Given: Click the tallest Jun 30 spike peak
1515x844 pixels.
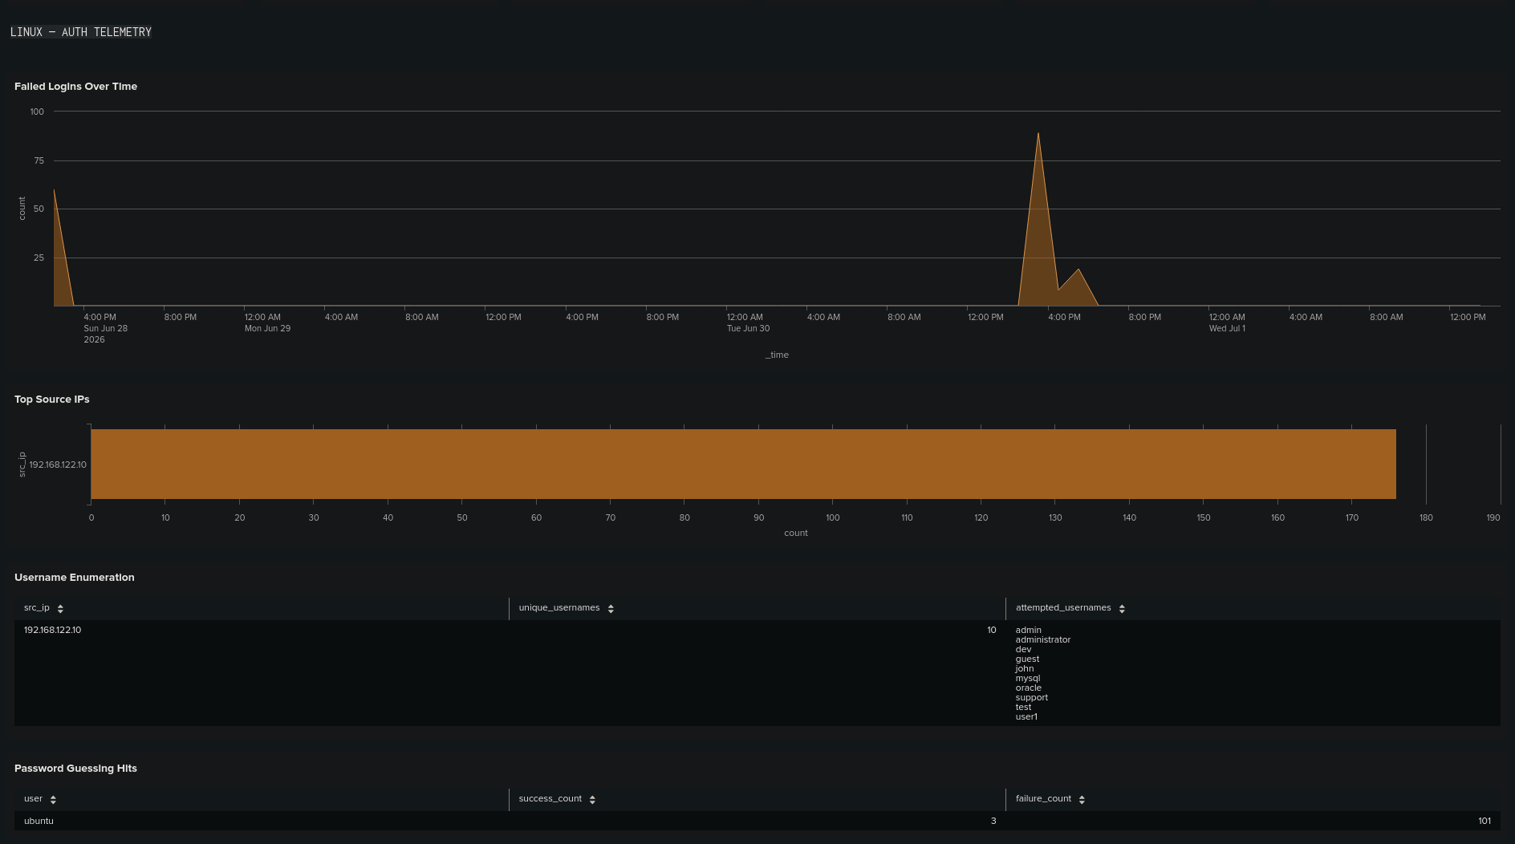Looking at the screenshot, I should 1038,133.
